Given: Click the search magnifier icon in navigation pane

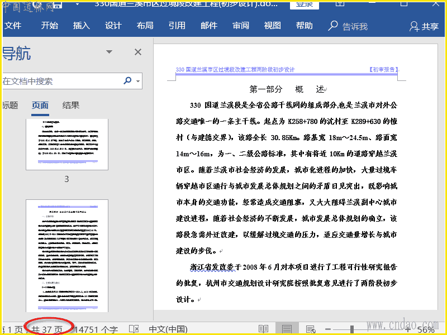Looking at the screenshot, I should pos(127,81).
